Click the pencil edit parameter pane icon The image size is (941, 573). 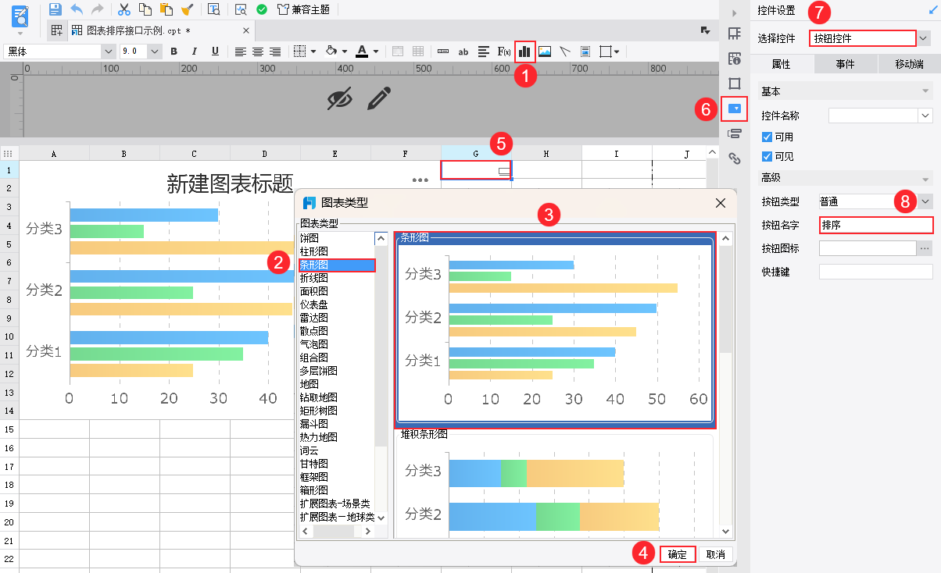pyautogui.click(x=378, y=99)
